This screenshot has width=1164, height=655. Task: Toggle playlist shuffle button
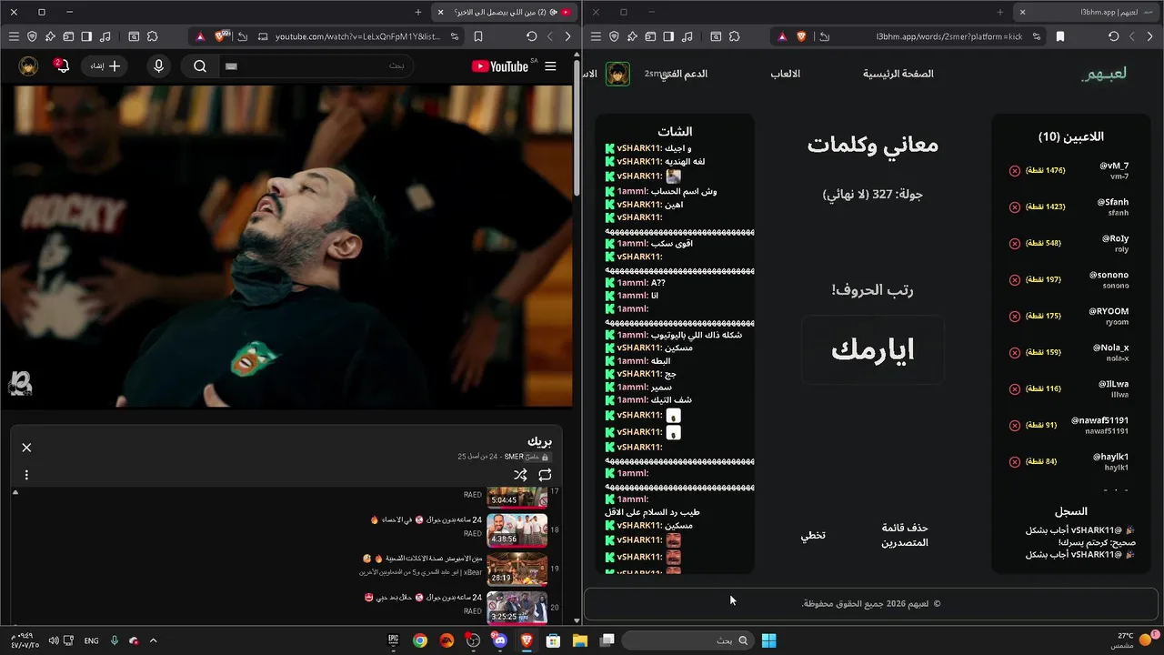520,475
